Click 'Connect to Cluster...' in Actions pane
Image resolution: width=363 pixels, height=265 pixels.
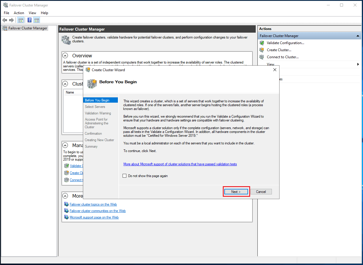pos(282,57)
